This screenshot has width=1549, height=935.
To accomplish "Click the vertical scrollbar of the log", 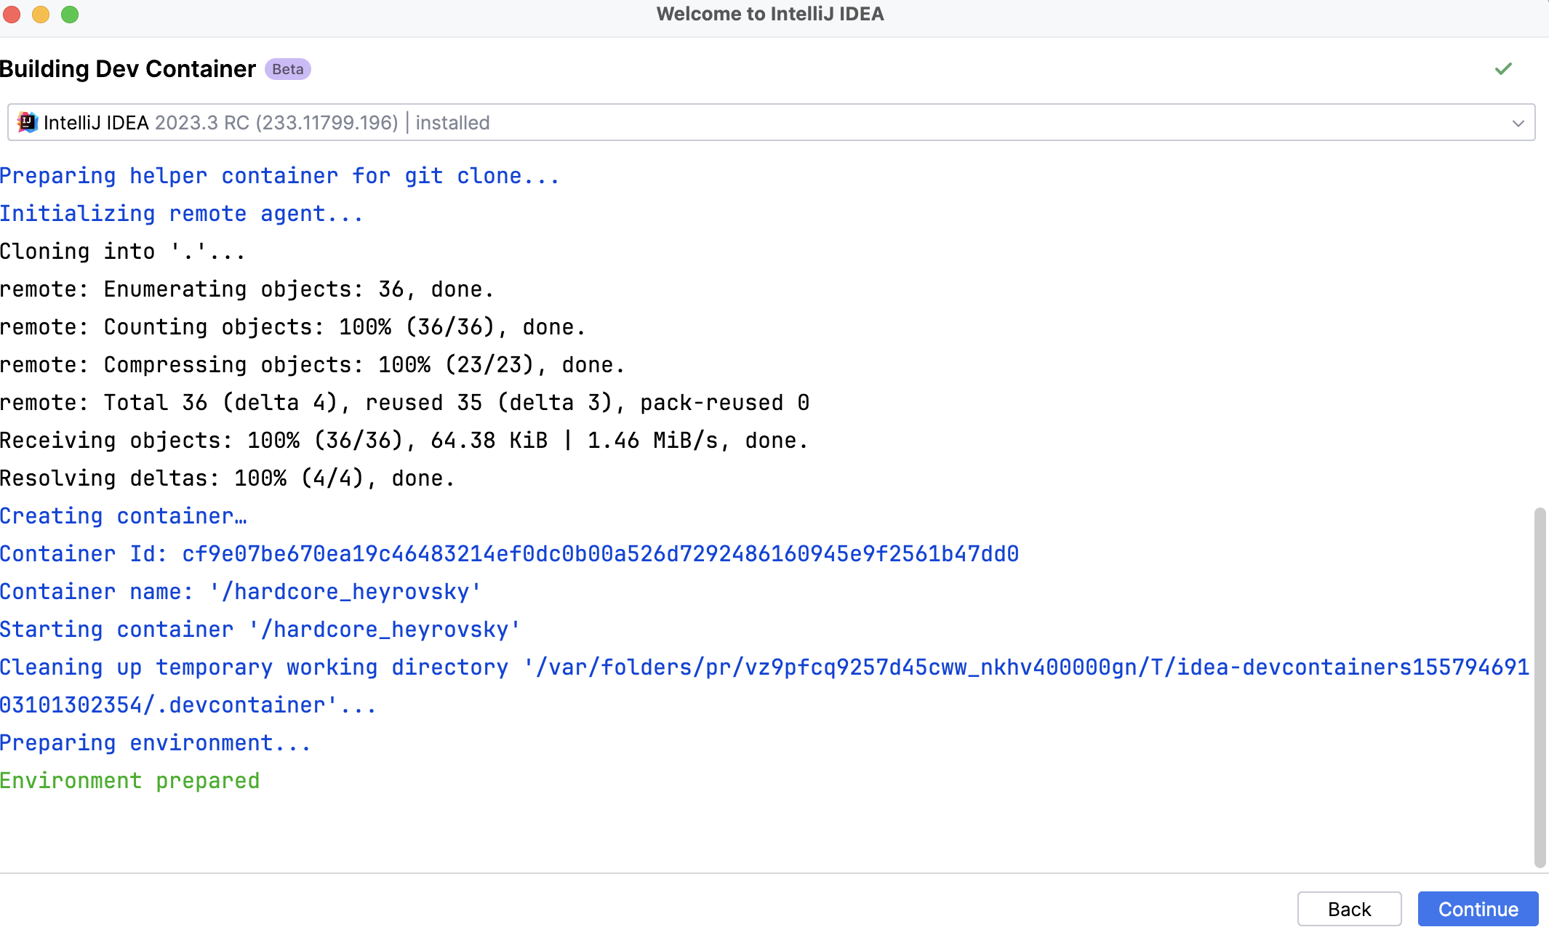I will (x=1540, y=687).
